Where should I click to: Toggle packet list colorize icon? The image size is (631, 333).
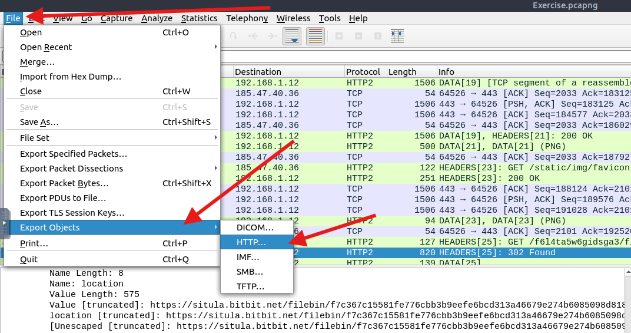point(315,37)
